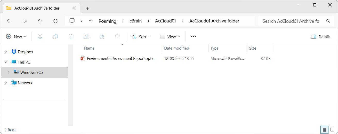Go back to the previous folder
Viewport: 338px width, 134px height.
pos(9,21)
